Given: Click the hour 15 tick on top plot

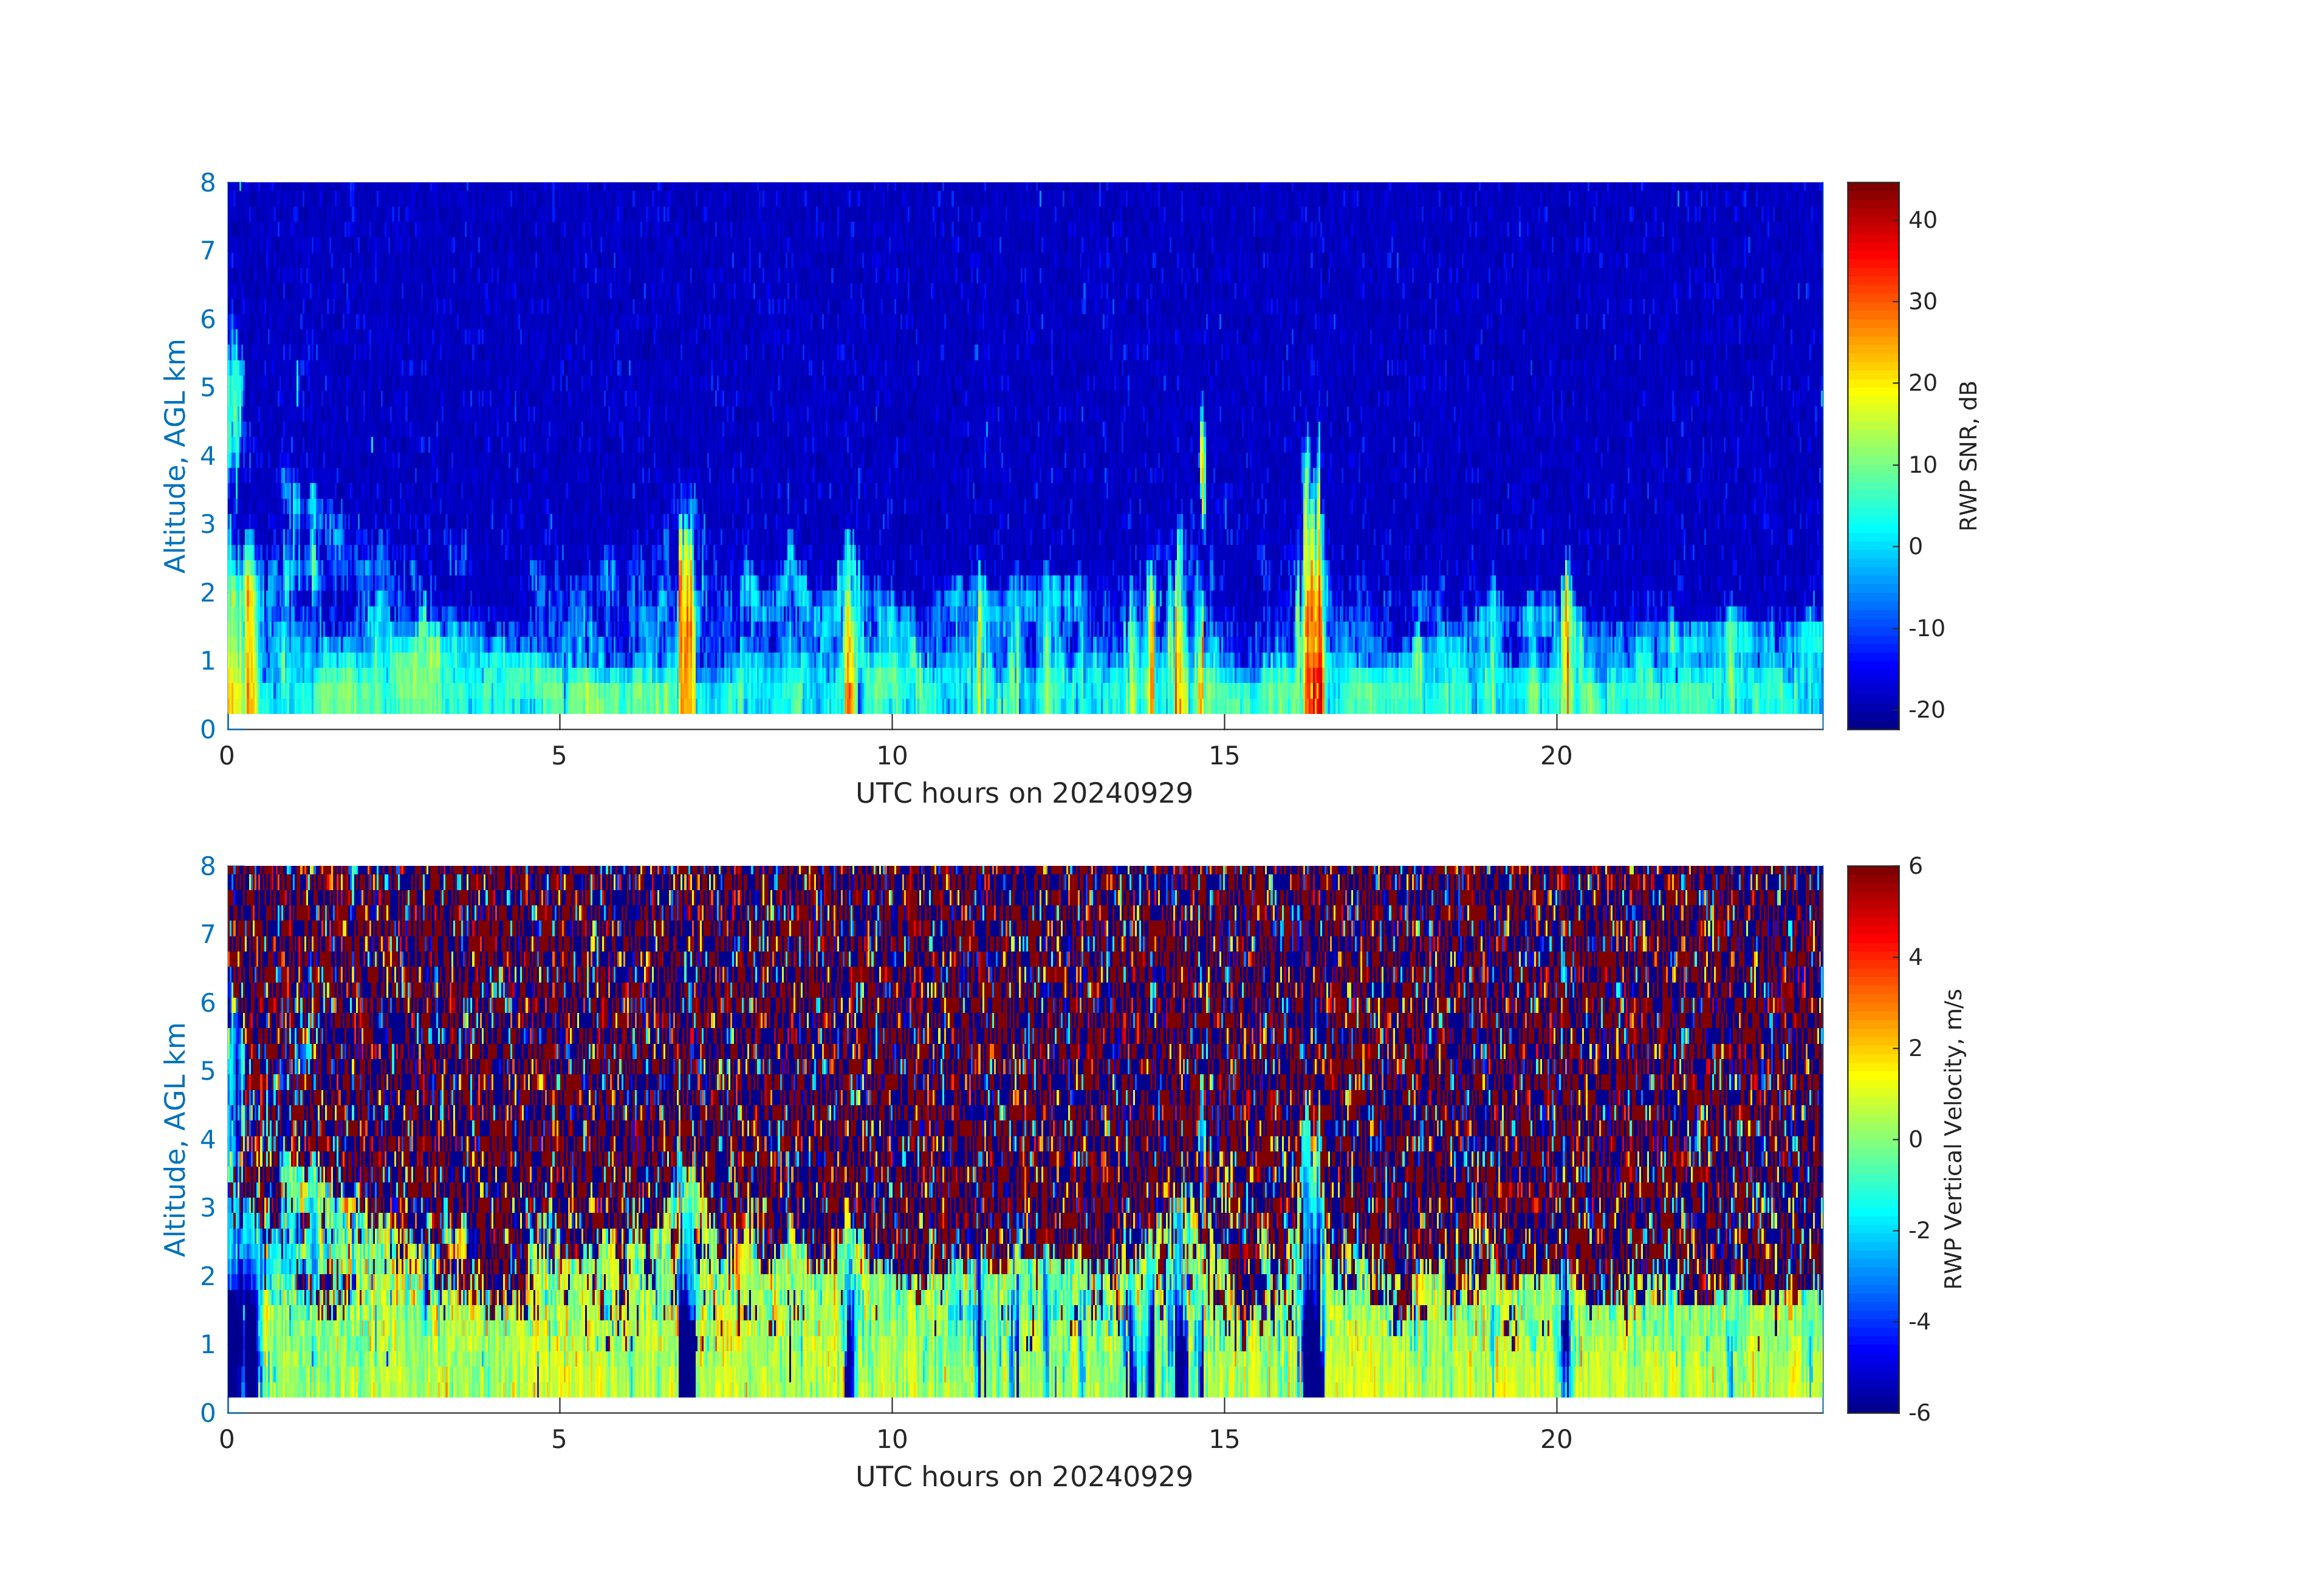Looking at the screenshot, I should pyautogui.click(x=1224, y=756).
